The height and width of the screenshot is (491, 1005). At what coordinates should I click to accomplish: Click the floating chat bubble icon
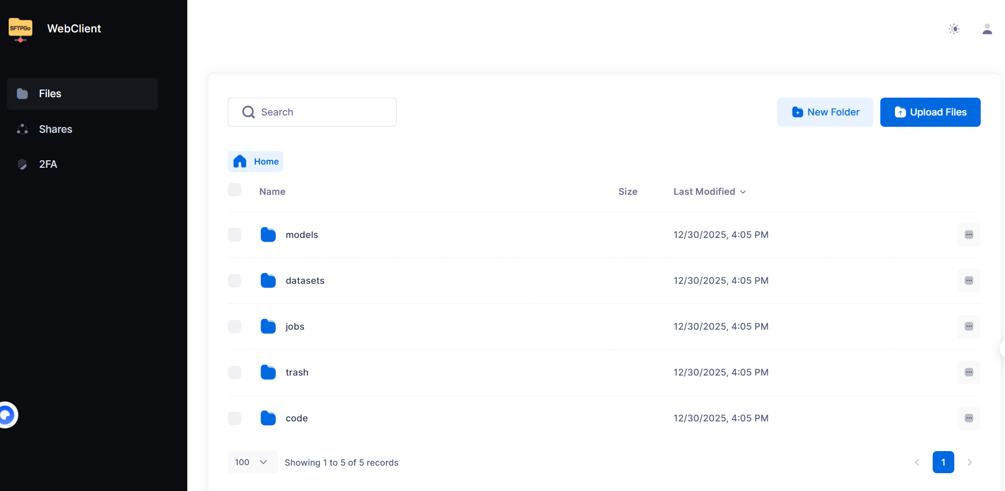click(x=7, y=415)
